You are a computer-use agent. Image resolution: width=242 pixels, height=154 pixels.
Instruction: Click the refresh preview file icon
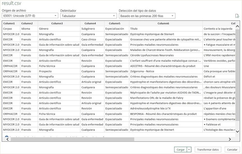pyautogui.click(x=237, y=16)
